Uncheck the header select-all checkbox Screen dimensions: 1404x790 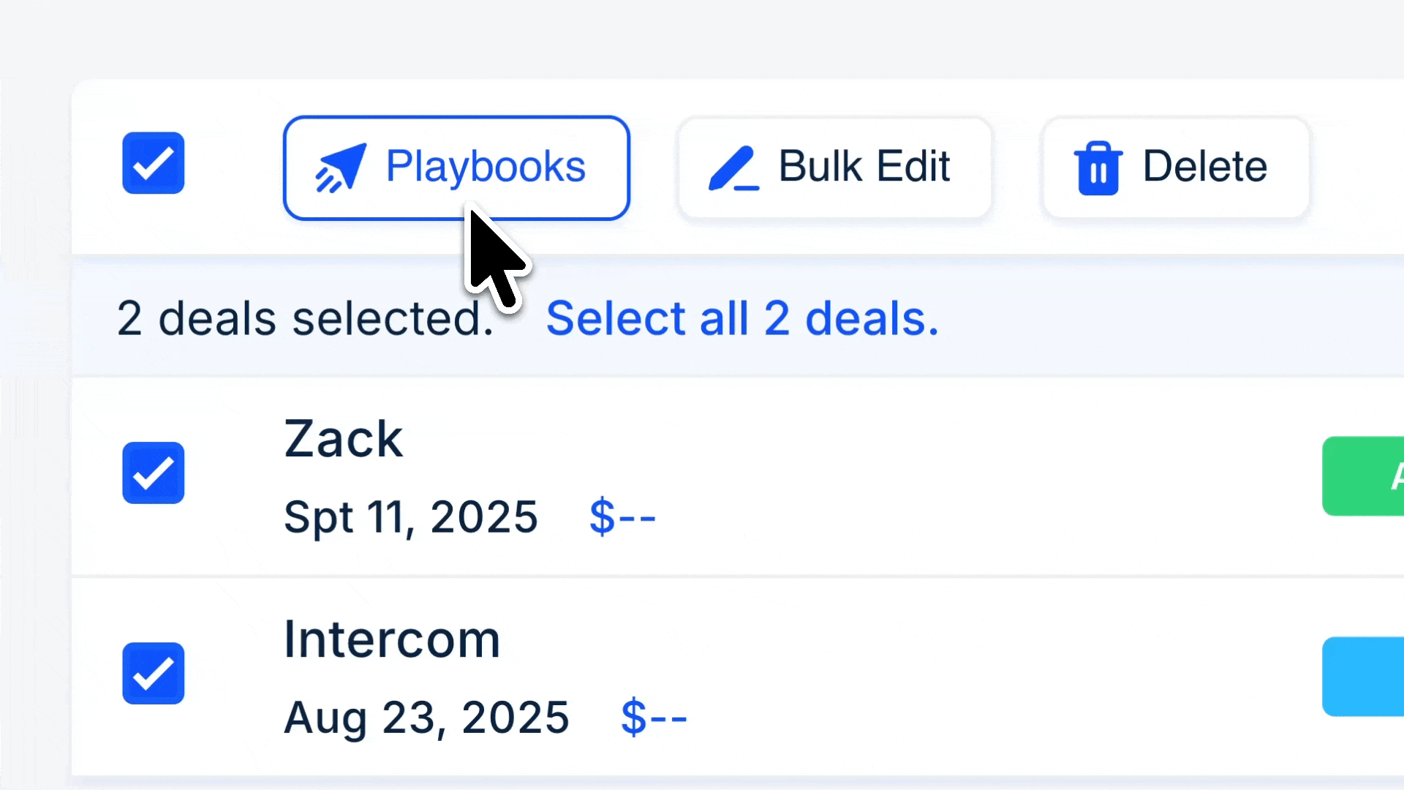click(154, 162)
